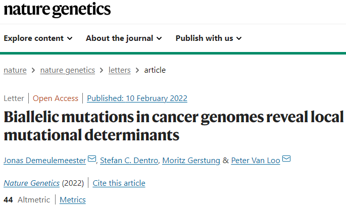Click Published: 10 February 2022 link
The height and width of the screenshot is (207, 346).
(137, 98)
